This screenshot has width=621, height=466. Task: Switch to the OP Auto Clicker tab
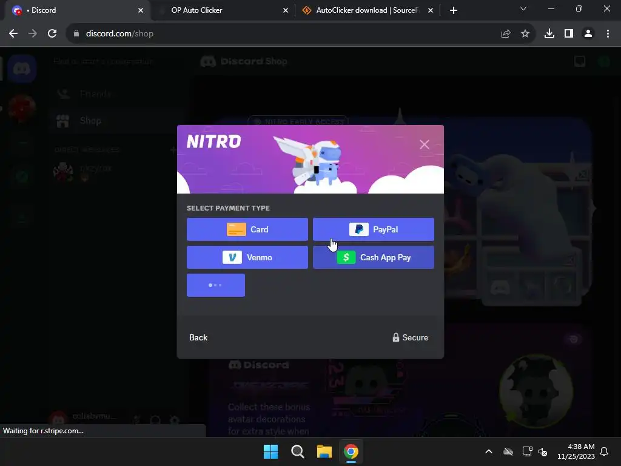point(222,10)
